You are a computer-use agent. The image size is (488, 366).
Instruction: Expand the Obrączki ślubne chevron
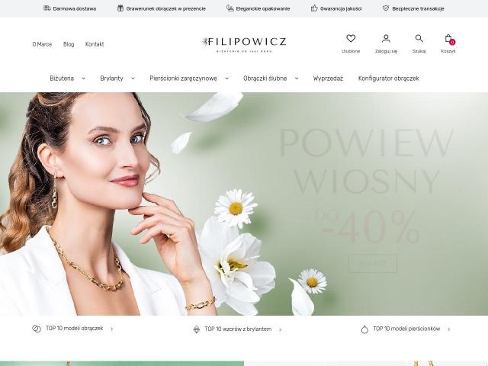297,79
